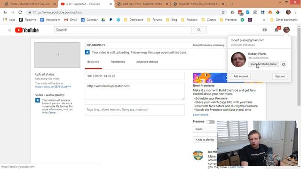301x169 pixels.
Task: Click Add account button
Action: (x=241, y=77)
